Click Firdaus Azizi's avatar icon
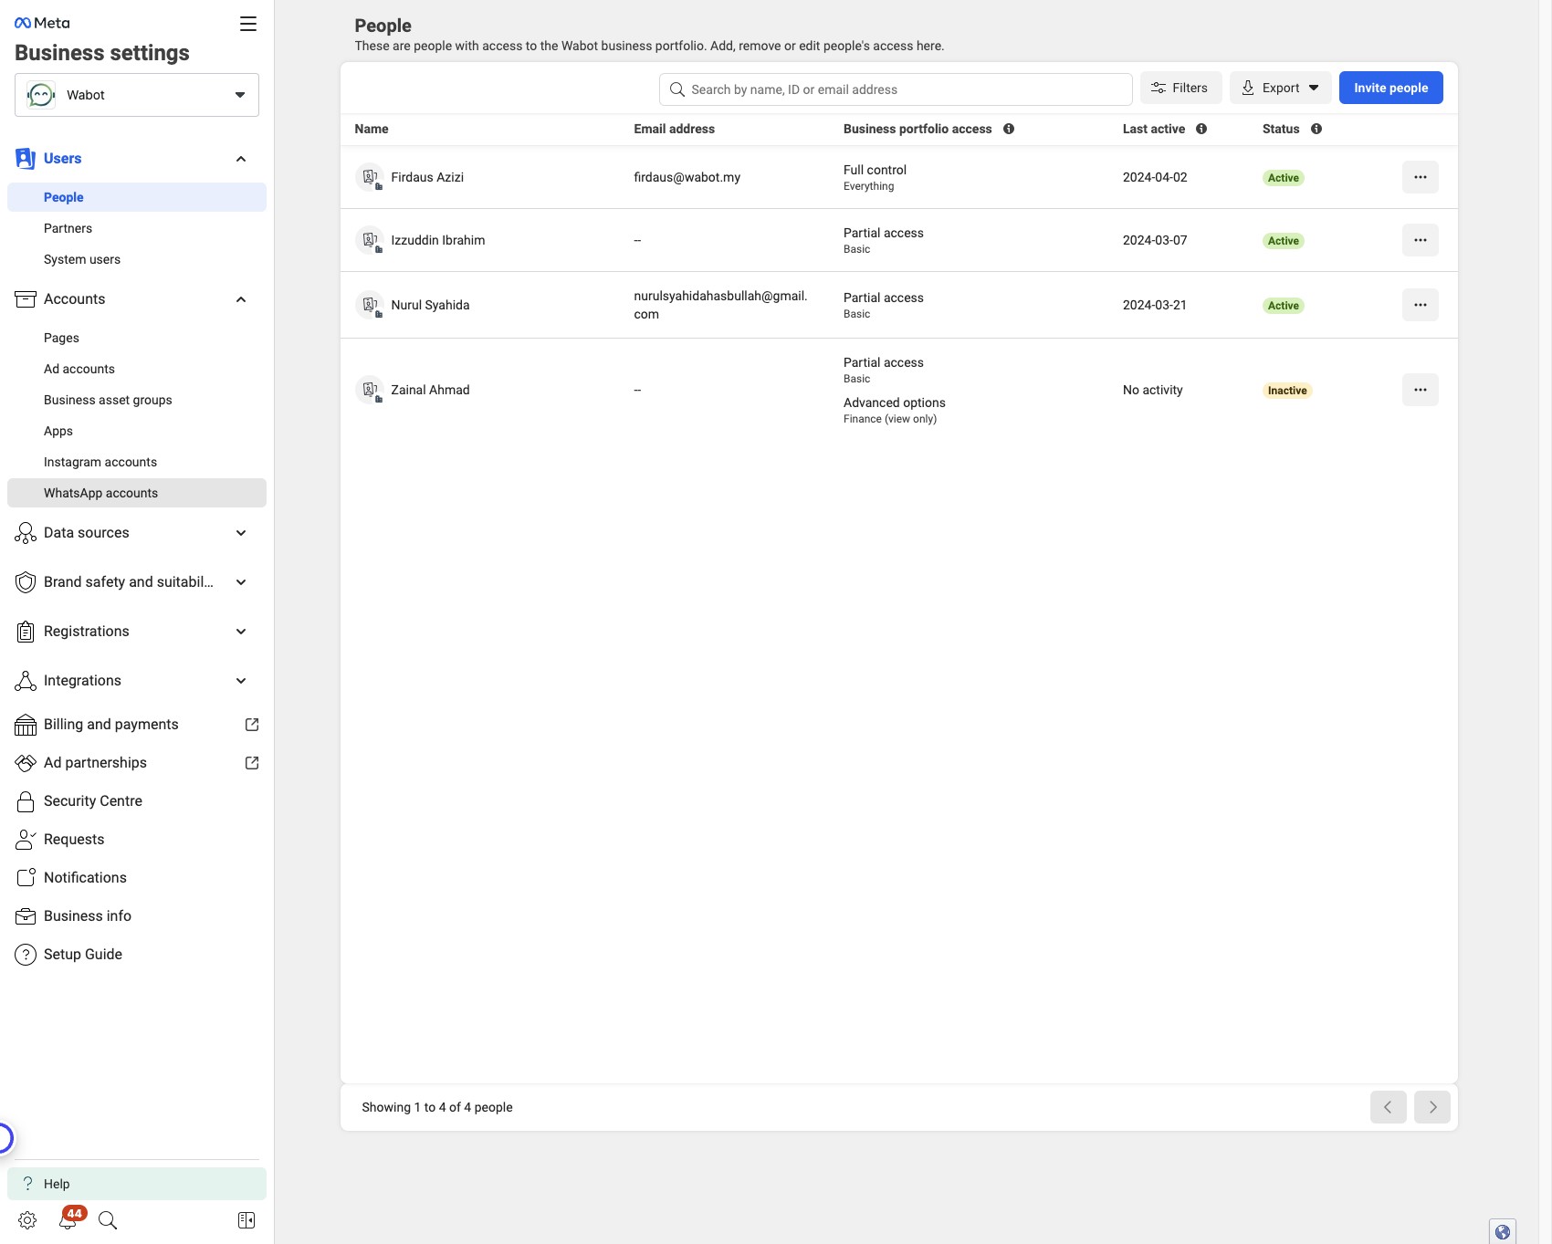This screenshot has height=1244, width=1552. [370, 177]
